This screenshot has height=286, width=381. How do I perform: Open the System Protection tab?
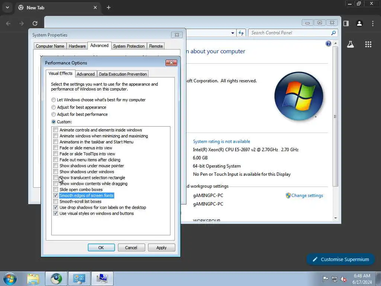129,46
